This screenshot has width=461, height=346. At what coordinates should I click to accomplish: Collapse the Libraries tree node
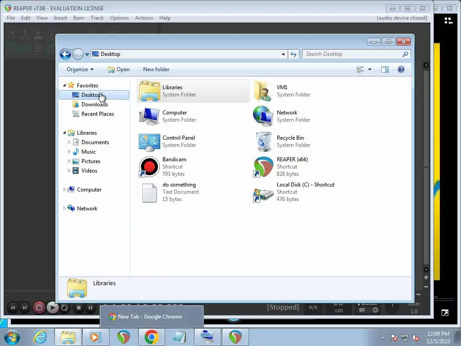(x=64, y=133)
